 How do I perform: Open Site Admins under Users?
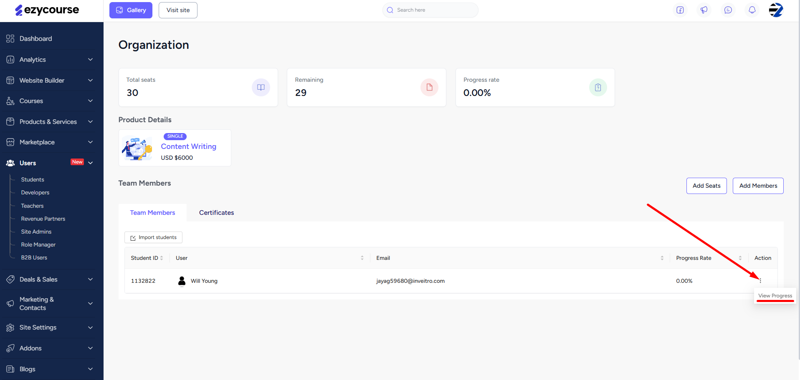pyautogui.click(x=36, y=232)
